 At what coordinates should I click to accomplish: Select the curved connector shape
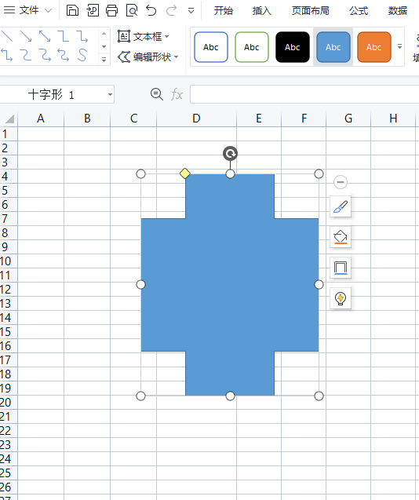pyautogui.click(x=26, y=55)
